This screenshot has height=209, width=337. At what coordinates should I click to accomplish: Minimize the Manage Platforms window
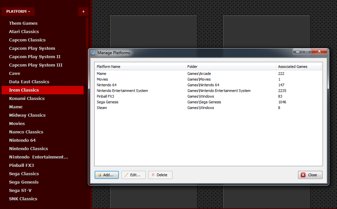click(298, 51)
